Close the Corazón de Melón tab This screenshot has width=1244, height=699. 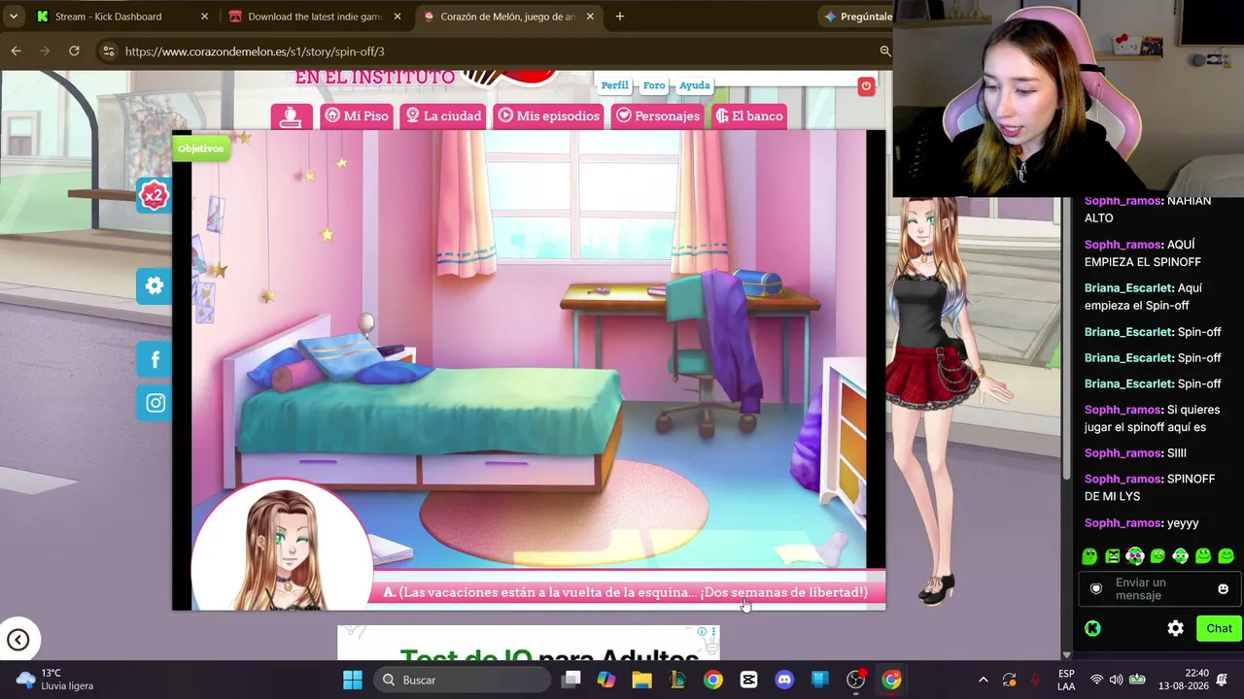point(589,17)
